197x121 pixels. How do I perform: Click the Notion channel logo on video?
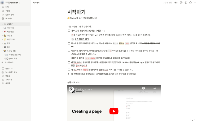(x=71, y=89)
